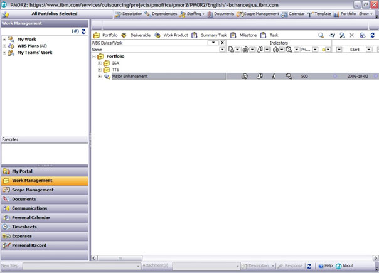Click the All Portfolios Selected icon at top-left
The width and height of the screenshot is (379, 273).
pyautogui.click(x=5, y=14)
